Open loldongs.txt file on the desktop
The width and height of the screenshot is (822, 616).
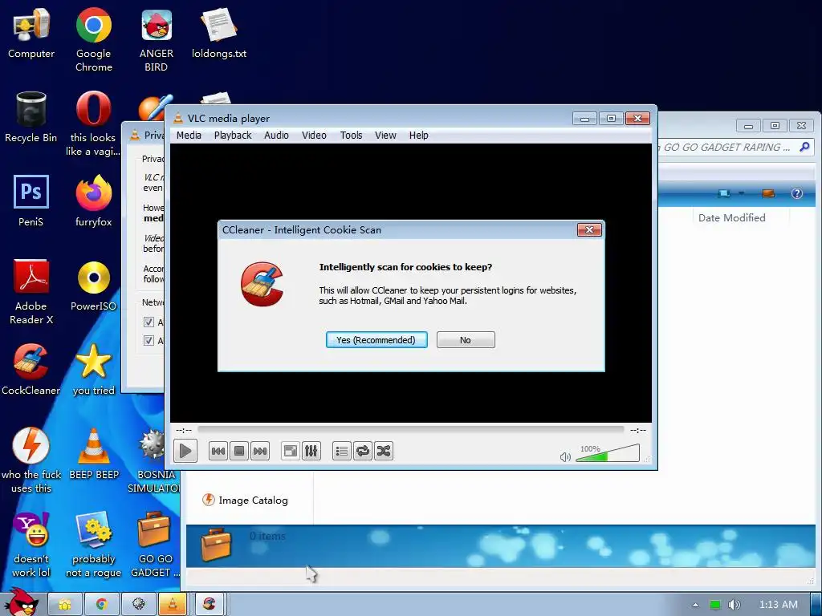pos(219,33)
